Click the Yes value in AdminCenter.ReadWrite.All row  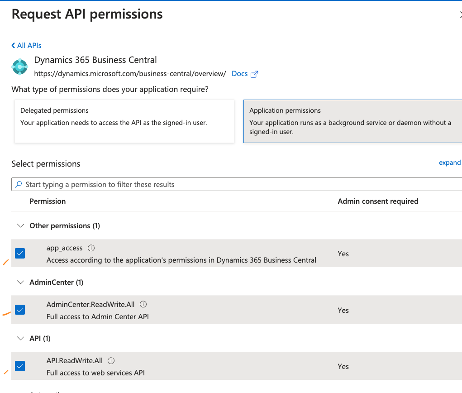pos(343,310)
